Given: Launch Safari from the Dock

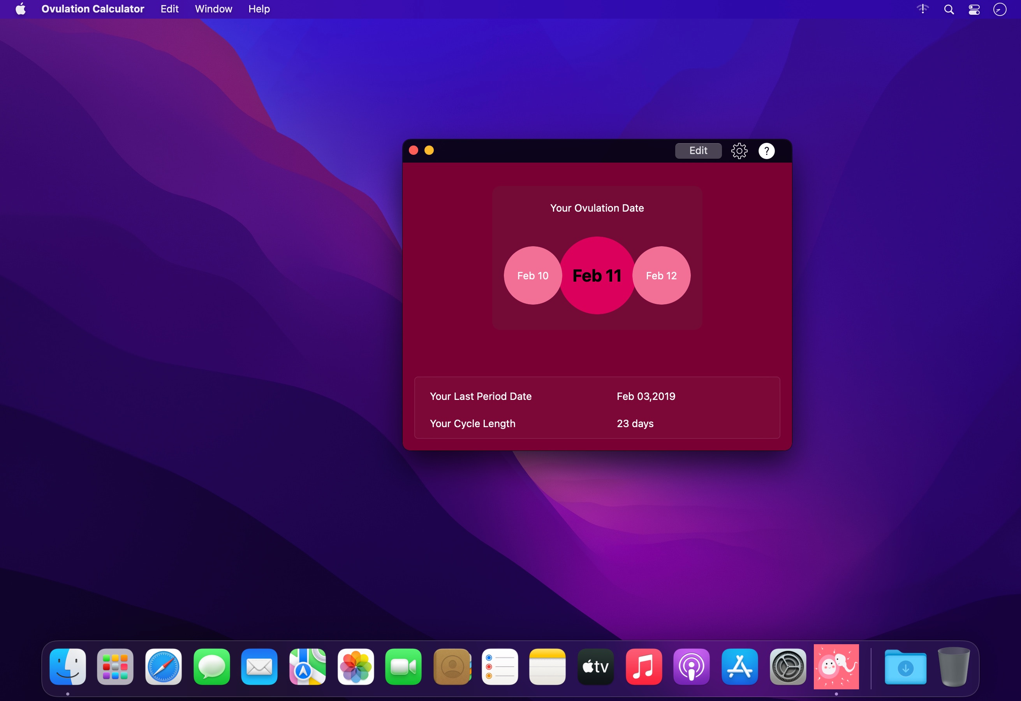Looking at the screenshot, I should click(163, 666).
